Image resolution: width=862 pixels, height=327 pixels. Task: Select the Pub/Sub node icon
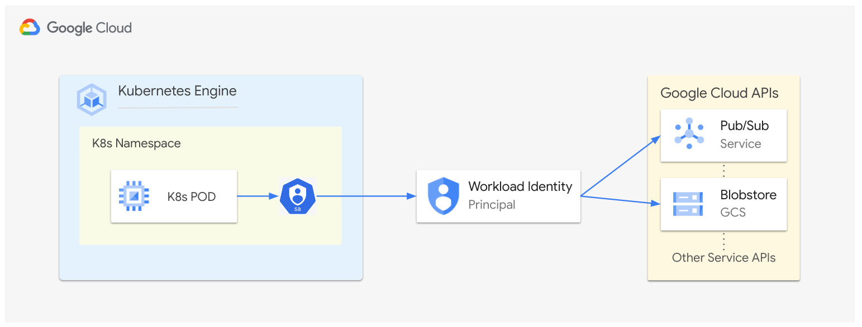pos(689,134)
